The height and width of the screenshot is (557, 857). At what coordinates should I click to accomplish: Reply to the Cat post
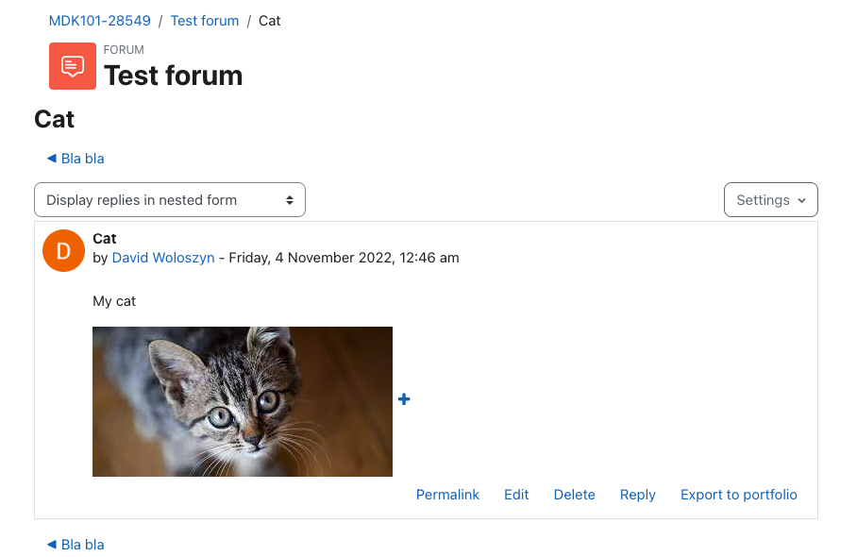point(637,495)
